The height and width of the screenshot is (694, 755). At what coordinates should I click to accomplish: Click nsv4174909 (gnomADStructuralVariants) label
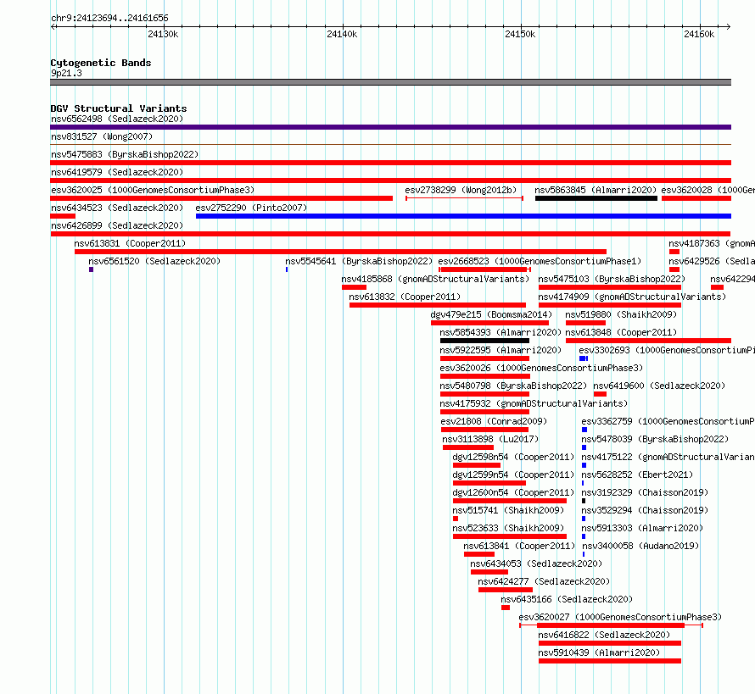click(632, 297)
